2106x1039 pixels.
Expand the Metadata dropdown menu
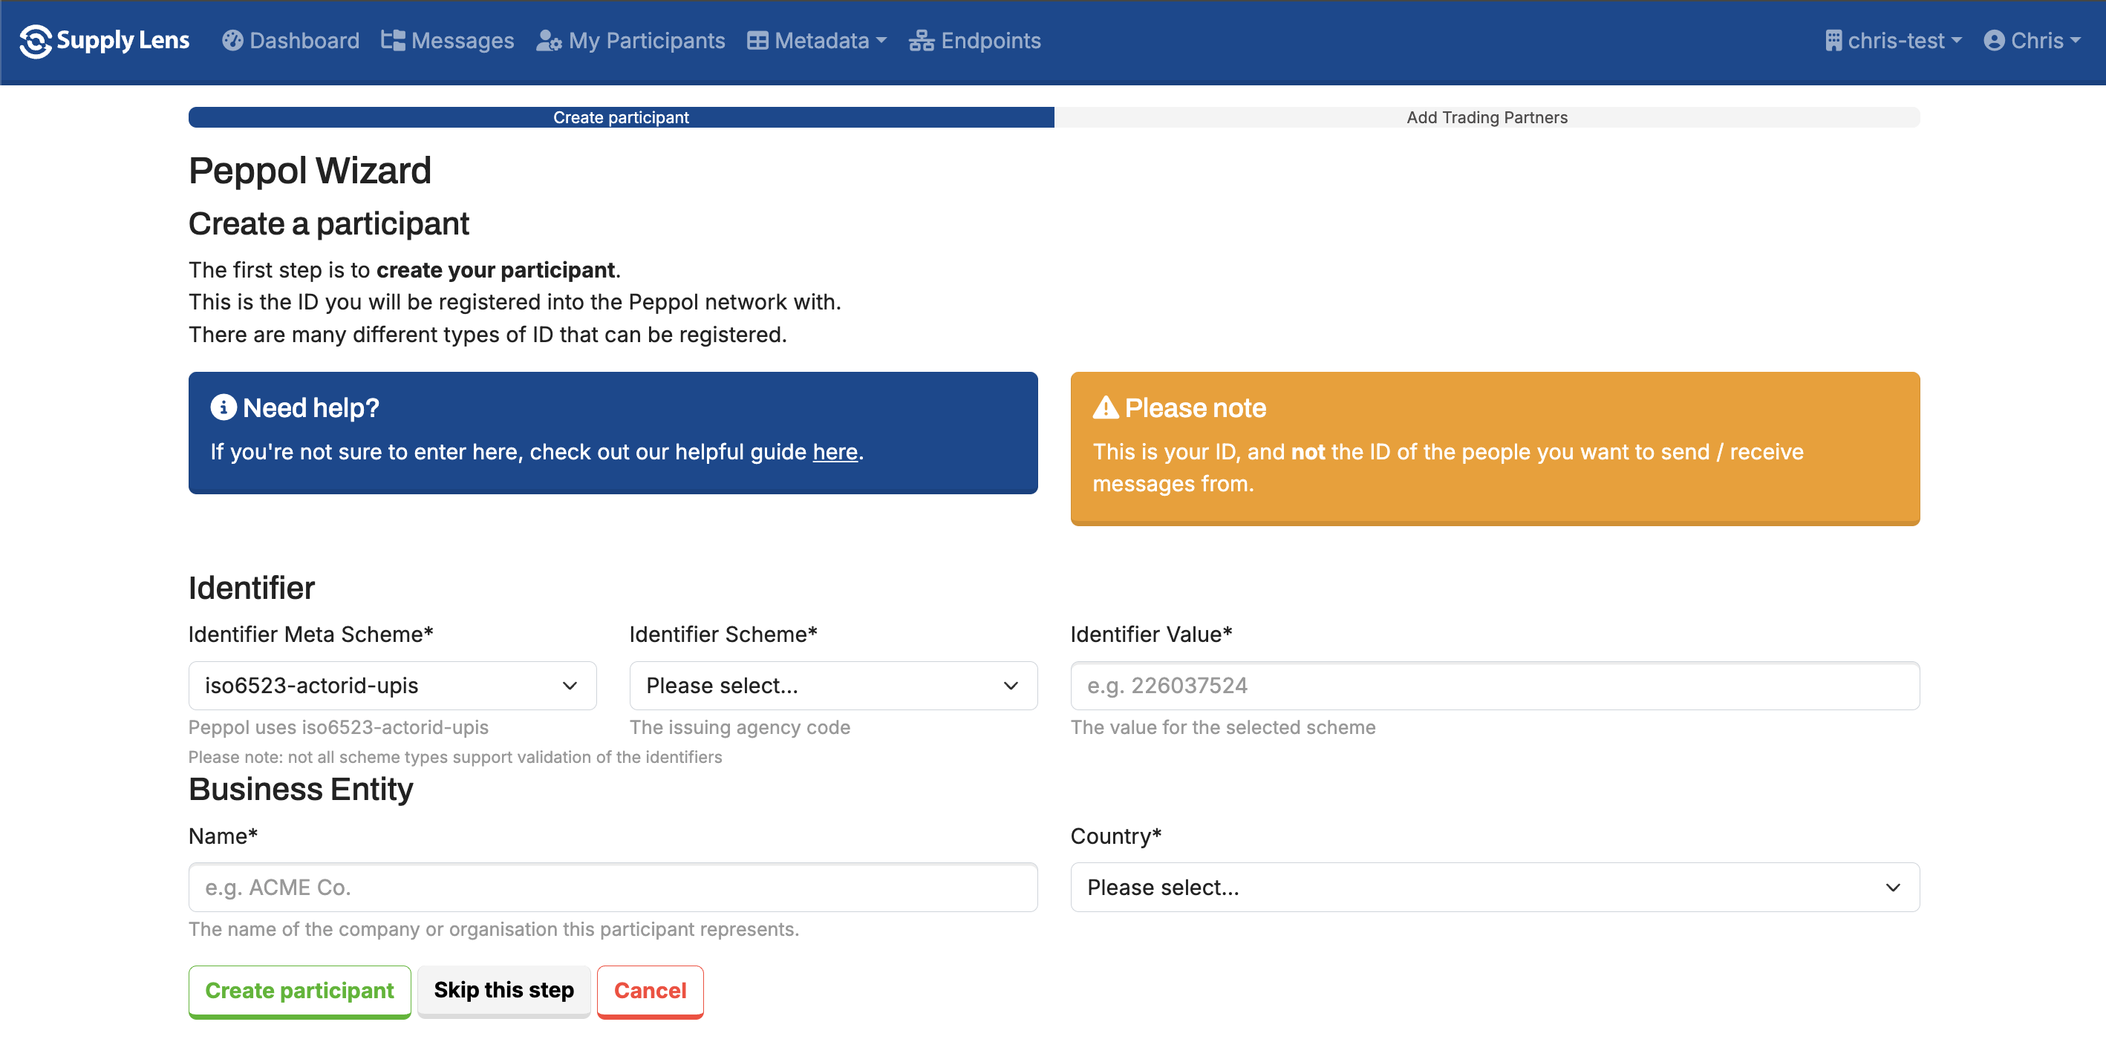817,41
